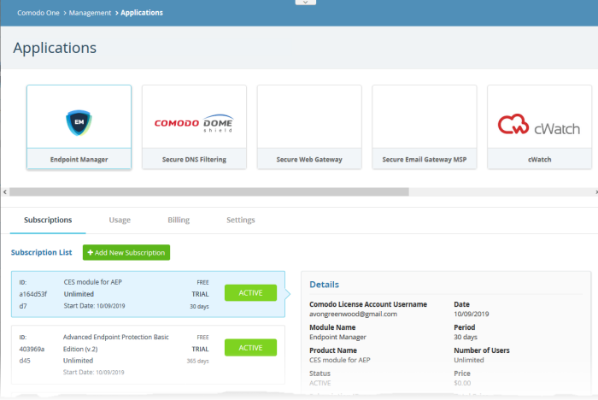Click the Period value 30 days in Details
Screen dimensions: 598x400
click(466, 337)
